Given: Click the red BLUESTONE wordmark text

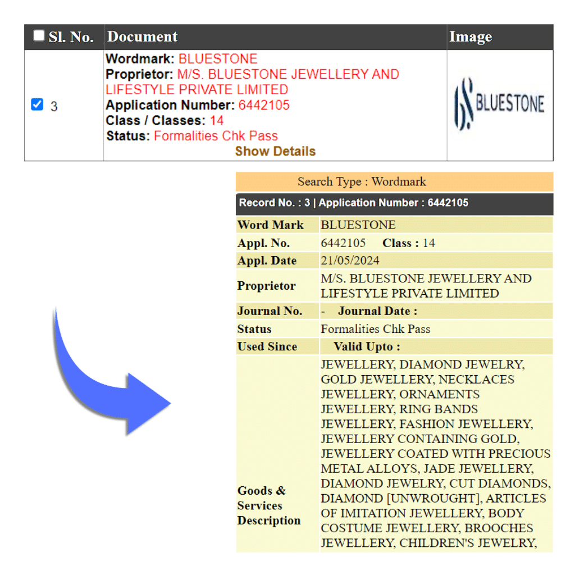Looking at the screenshot, I should 218,59.
